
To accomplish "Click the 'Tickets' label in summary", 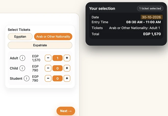I will [97, 28].
